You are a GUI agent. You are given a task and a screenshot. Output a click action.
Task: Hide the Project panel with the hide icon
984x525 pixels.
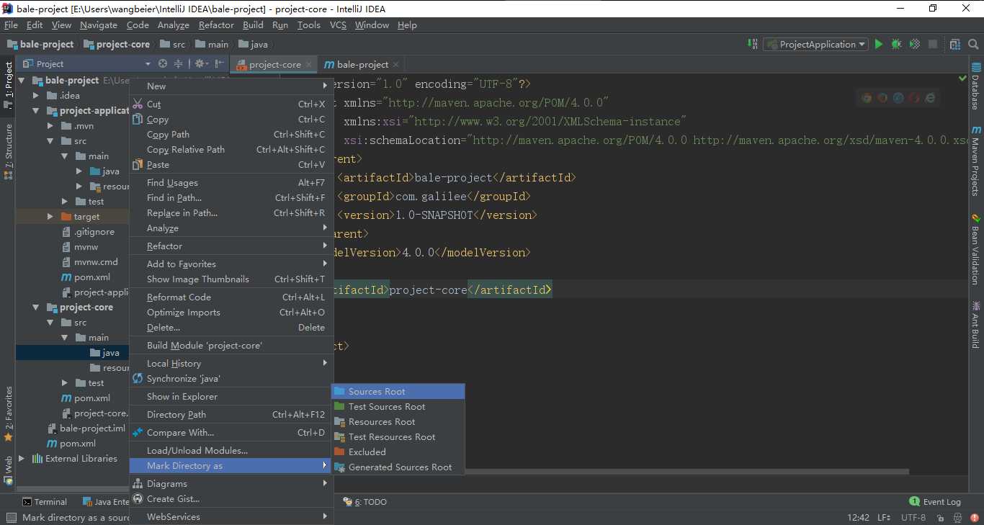[x=220, y=64]
